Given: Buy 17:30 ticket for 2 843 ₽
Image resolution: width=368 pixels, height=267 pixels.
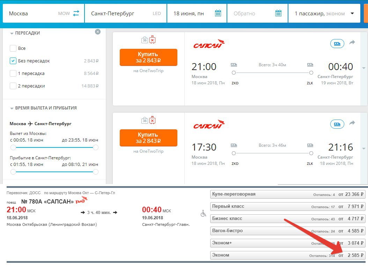Looking at the screenshot, I should (x=148, y=138).
